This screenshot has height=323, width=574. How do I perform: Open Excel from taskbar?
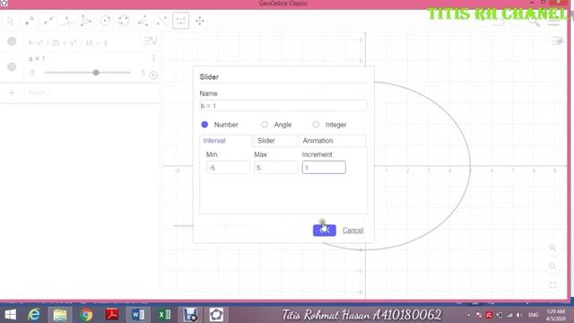pyautogui.click(x=164, y=315)
